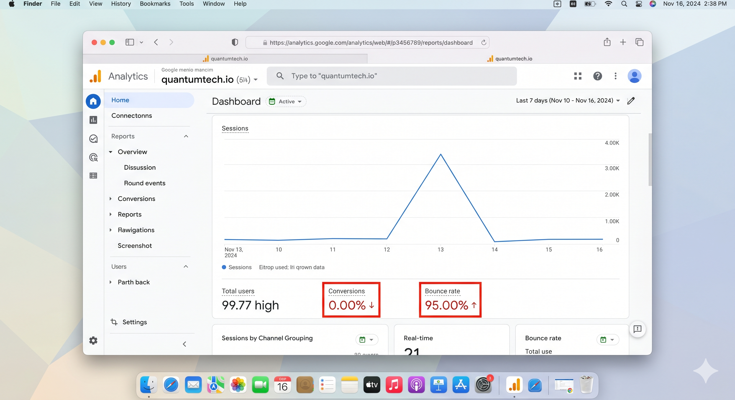
Task: Open the Admin gear icon at bottom left
Action: pyautogui.click(x=93, y=341)
